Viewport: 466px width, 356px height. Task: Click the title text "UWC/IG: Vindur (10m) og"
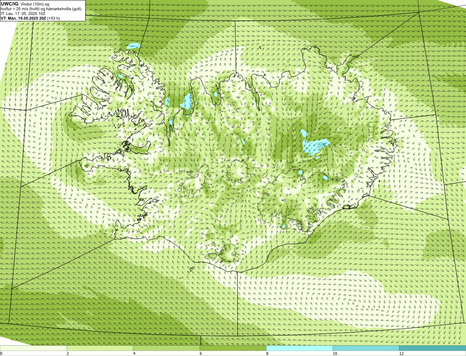point(25,4)
